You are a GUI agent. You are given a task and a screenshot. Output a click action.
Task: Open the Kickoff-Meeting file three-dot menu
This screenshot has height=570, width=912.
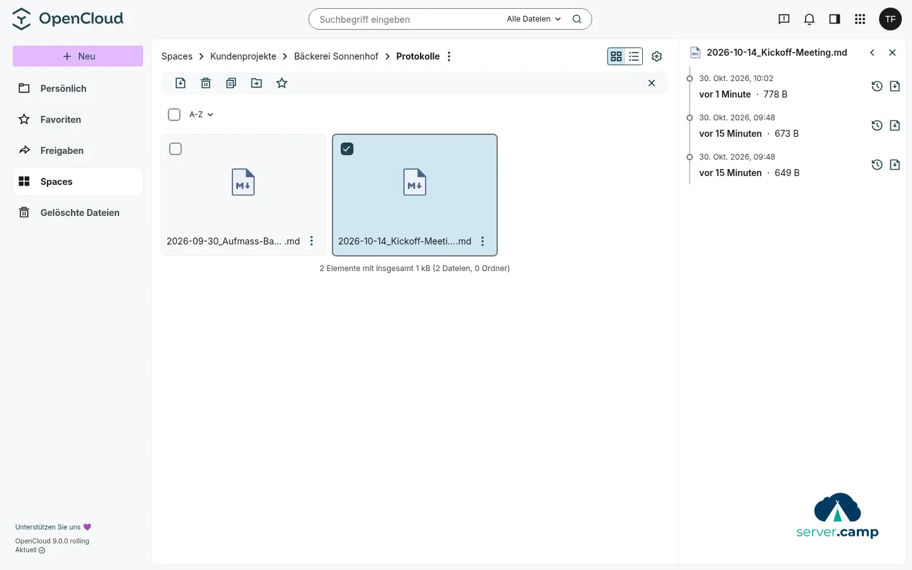[x=483, y=241]
